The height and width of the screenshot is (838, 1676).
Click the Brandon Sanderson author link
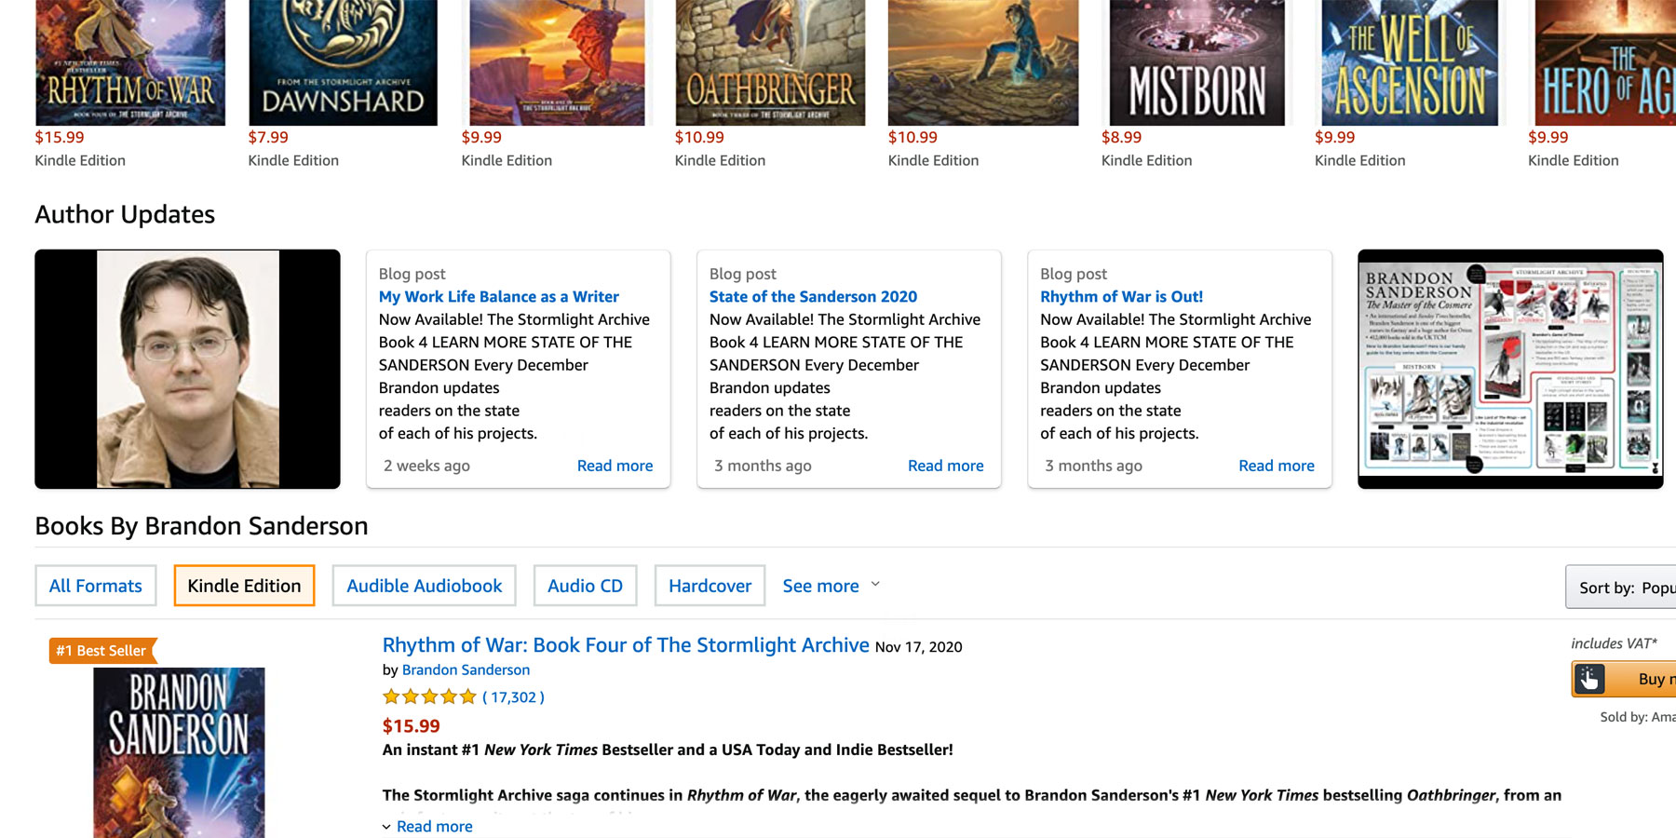(465, 669)
